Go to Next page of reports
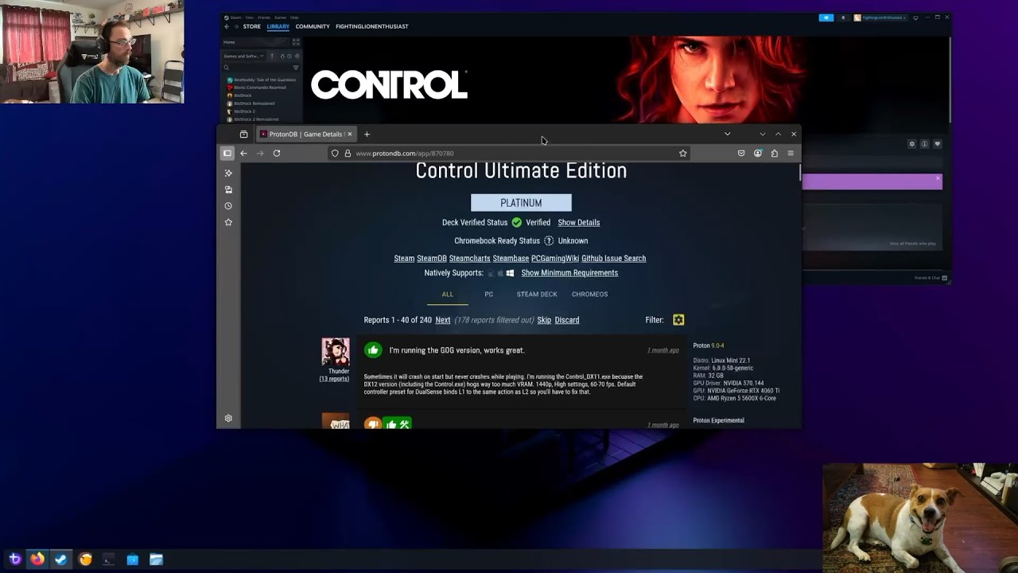The height and width of the screenshot is (573, 1018). (442, 320)
